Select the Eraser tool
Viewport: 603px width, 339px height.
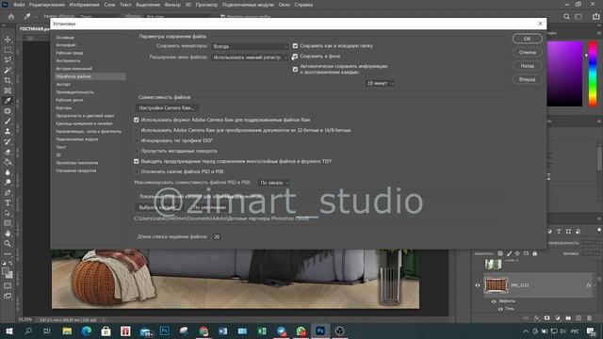click(x=8, y=152)
